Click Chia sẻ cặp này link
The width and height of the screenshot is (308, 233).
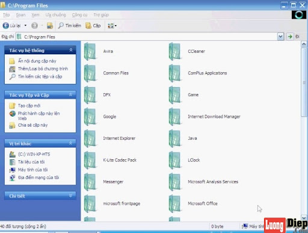[x=32, y=125]
